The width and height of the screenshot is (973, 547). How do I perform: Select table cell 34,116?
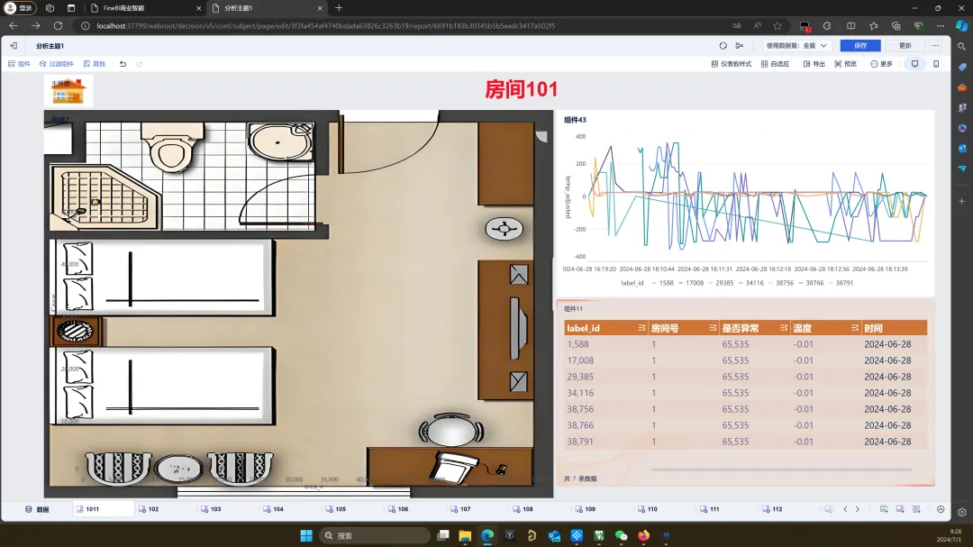pyautogui.click(x=580, y=392)
